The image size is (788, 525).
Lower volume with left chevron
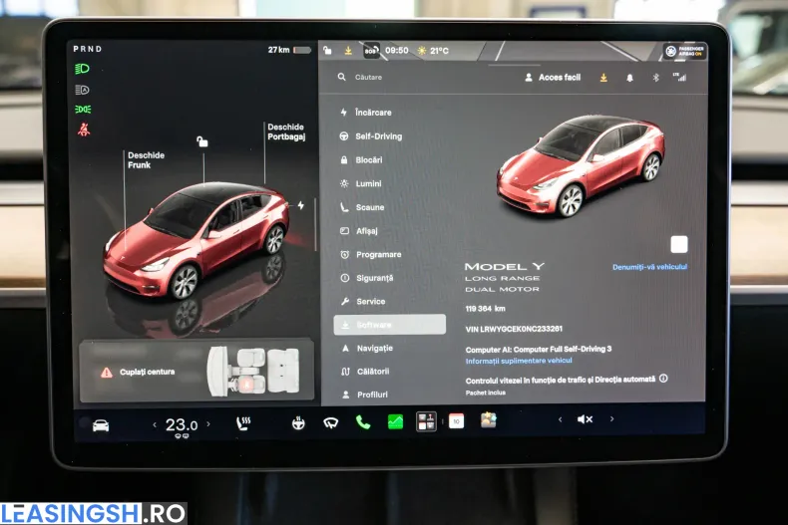pyautogui.click(x=560, y=419)
